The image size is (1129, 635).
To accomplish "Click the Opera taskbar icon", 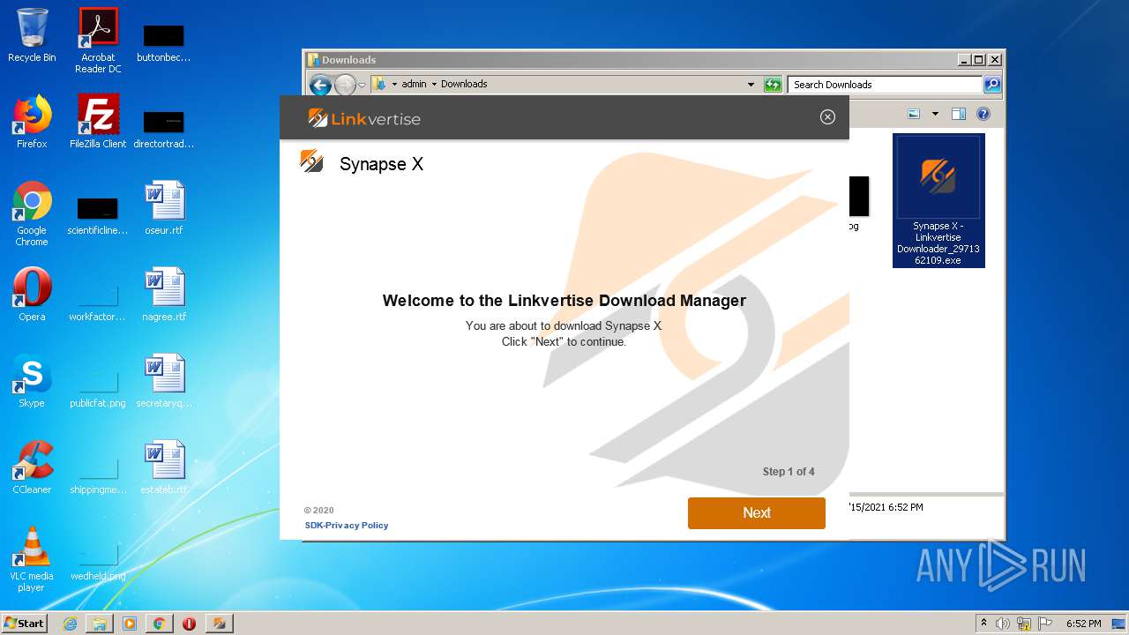I will click(189, 624).
